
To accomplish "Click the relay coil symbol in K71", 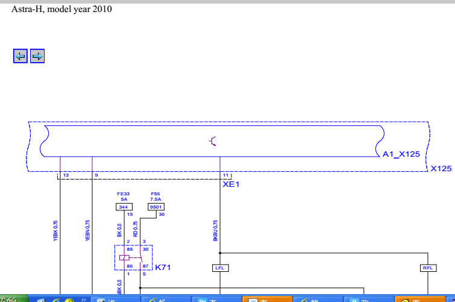I will pyautogui.click(x=124, y=257).
